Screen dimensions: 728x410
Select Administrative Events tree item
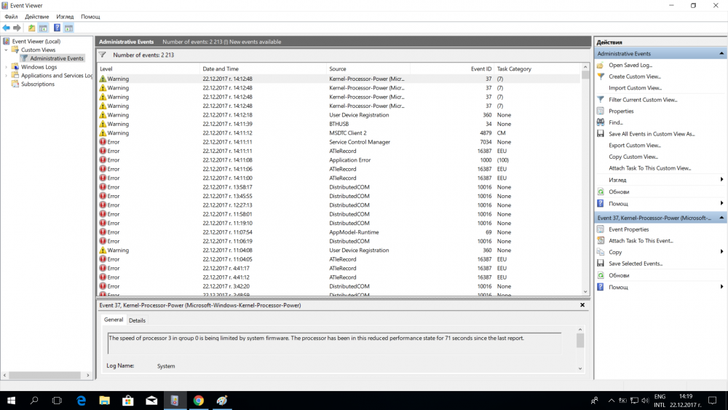click(57, 58)
